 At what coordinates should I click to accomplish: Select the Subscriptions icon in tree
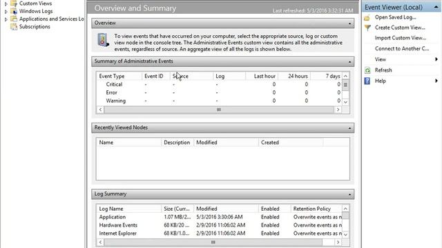[x=14, y=27]
